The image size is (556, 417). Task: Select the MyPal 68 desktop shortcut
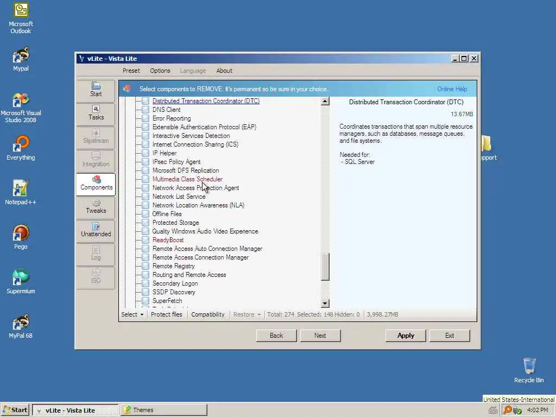tap(21, 326)
